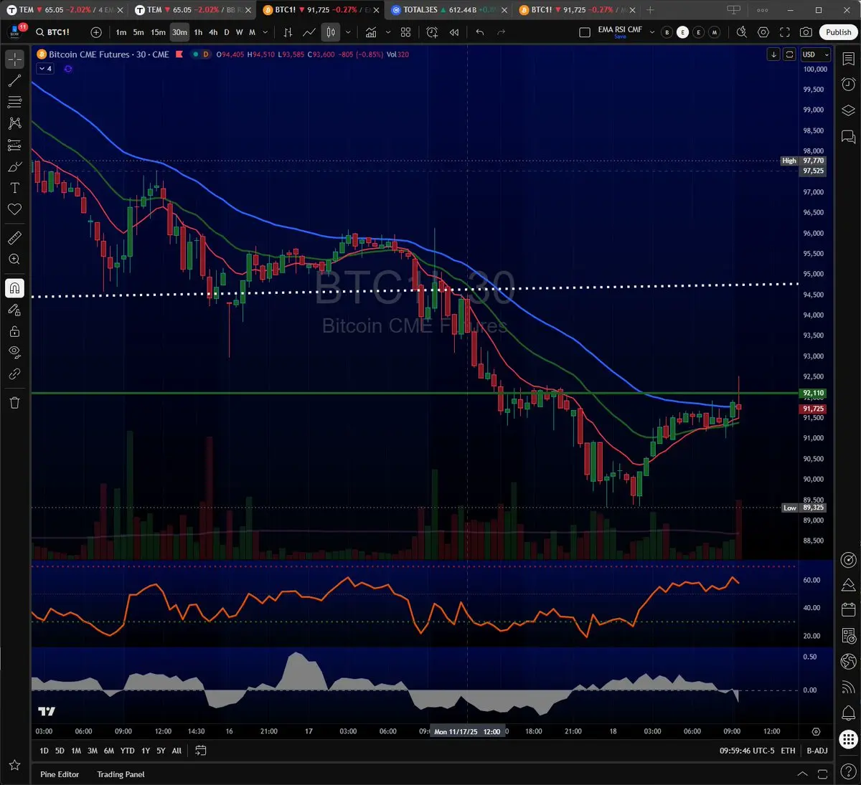Open the chart patterns tool group
This screenshot has width=861, height=785.
point(14,123)
